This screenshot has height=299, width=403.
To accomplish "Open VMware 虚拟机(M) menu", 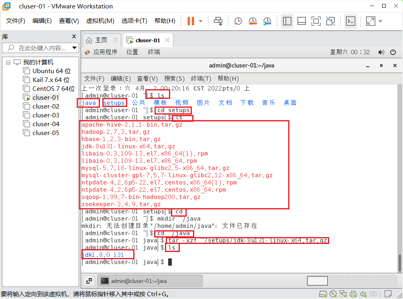I will (100, 21).
